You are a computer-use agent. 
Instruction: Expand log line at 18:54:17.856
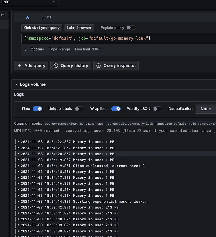click(x=18, y=178)
